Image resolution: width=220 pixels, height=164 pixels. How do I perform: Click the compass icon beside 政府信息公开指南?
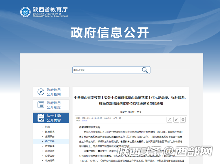tap(41, 92)
